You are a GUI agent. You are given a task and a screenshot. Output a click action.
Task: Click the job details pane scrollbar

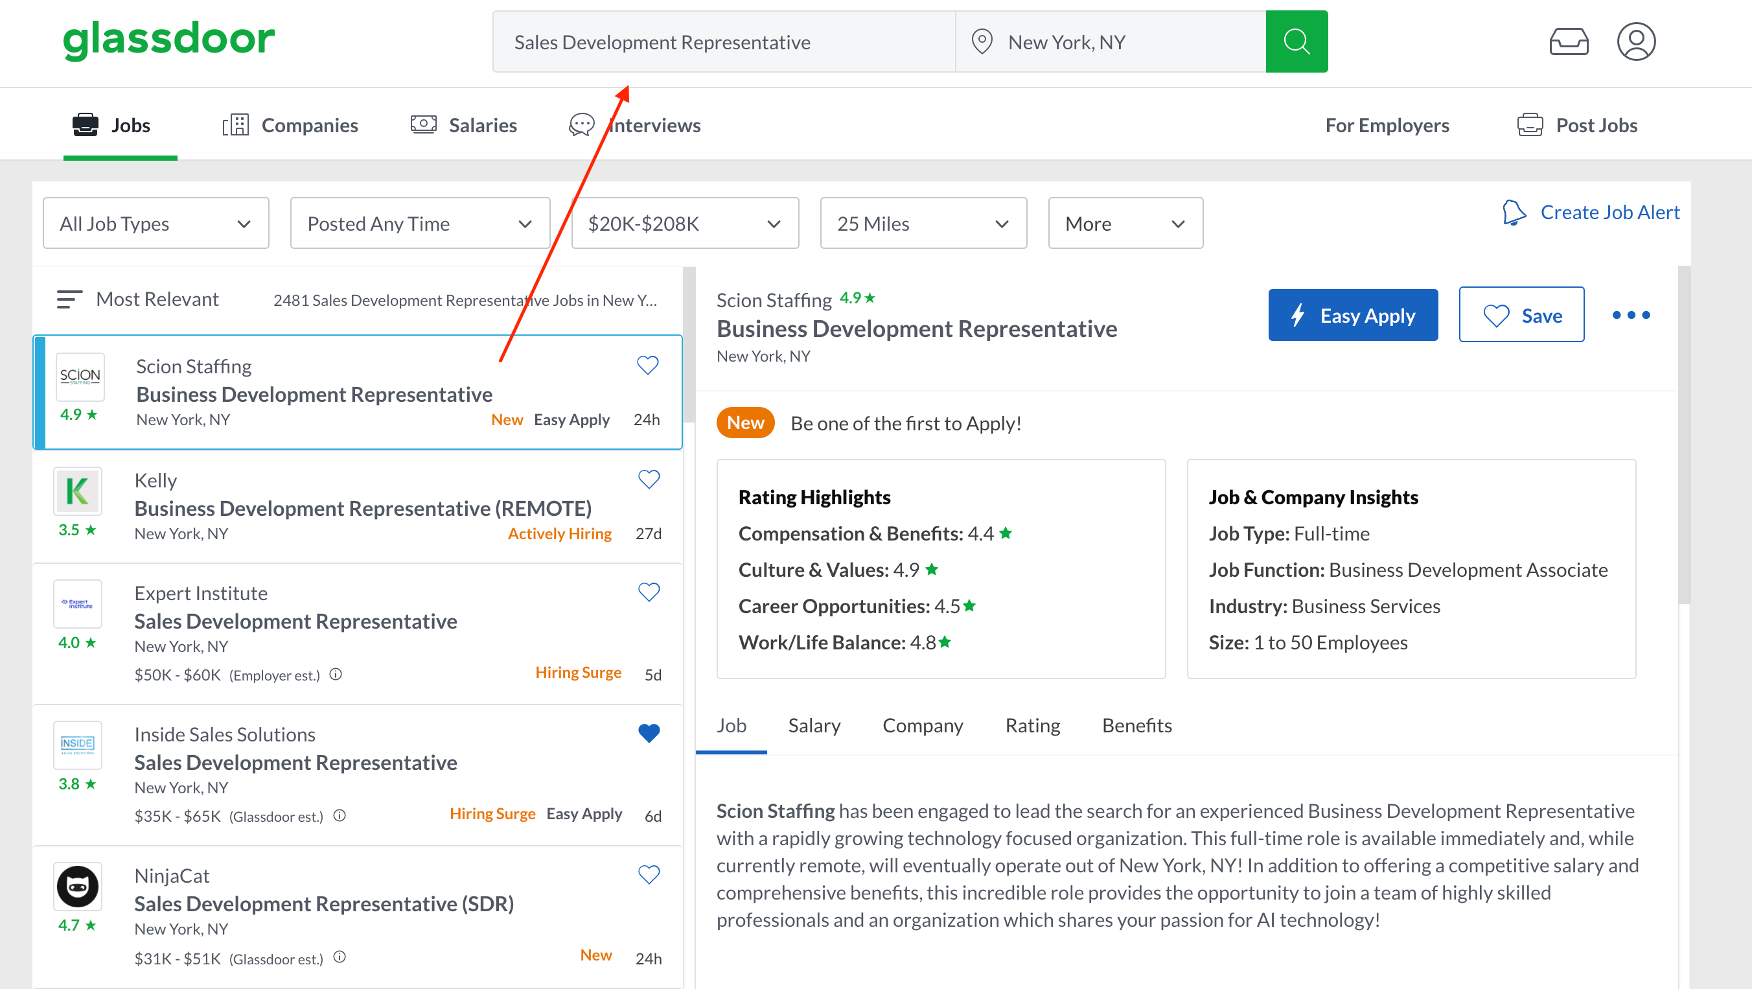click(x=1684, y=436)
